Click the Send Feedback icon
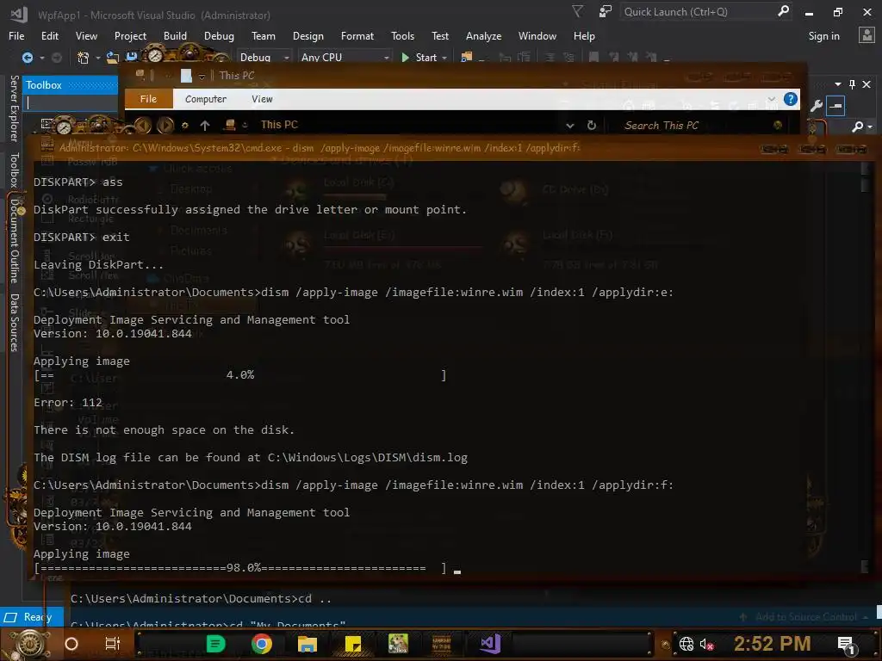This screenshot has width=882, height=661. 606,11
